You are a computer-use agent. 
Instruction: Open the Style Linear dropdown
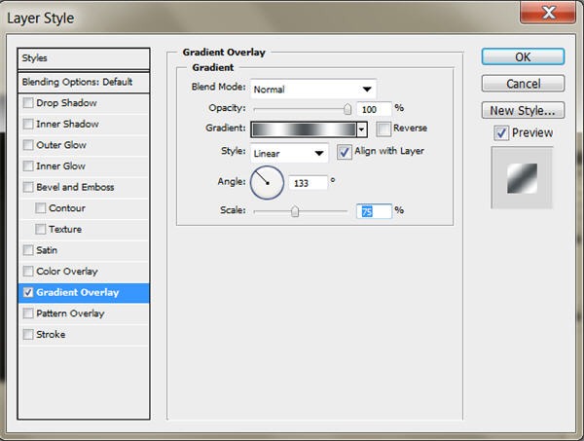(289, 153)
